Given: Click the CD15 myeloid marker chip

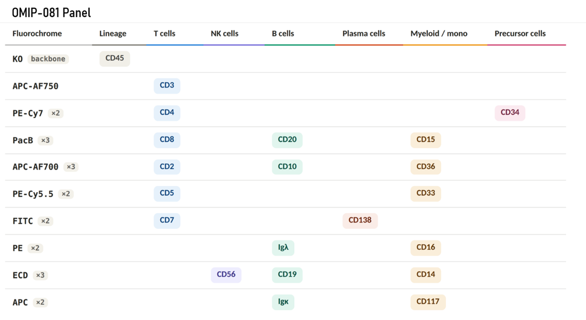Looking at the screenshot, I should 426,140.
